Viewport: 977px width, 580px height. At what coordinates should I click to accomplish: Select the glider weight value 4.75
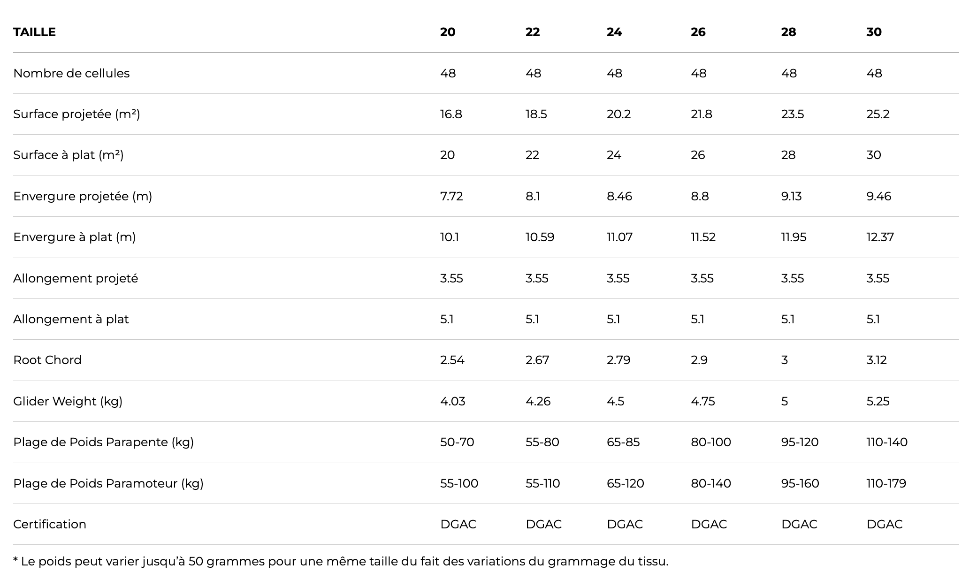tap(702, 401)
